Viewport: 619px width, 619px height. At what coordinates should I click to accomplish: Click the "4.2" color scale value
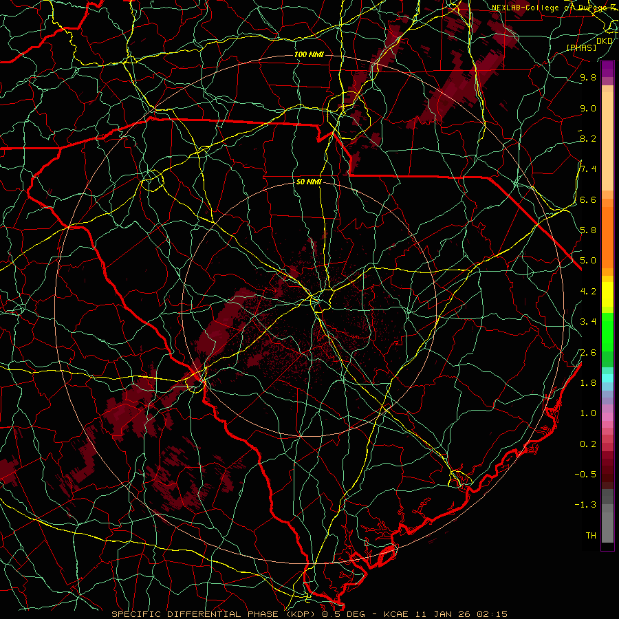588,292
